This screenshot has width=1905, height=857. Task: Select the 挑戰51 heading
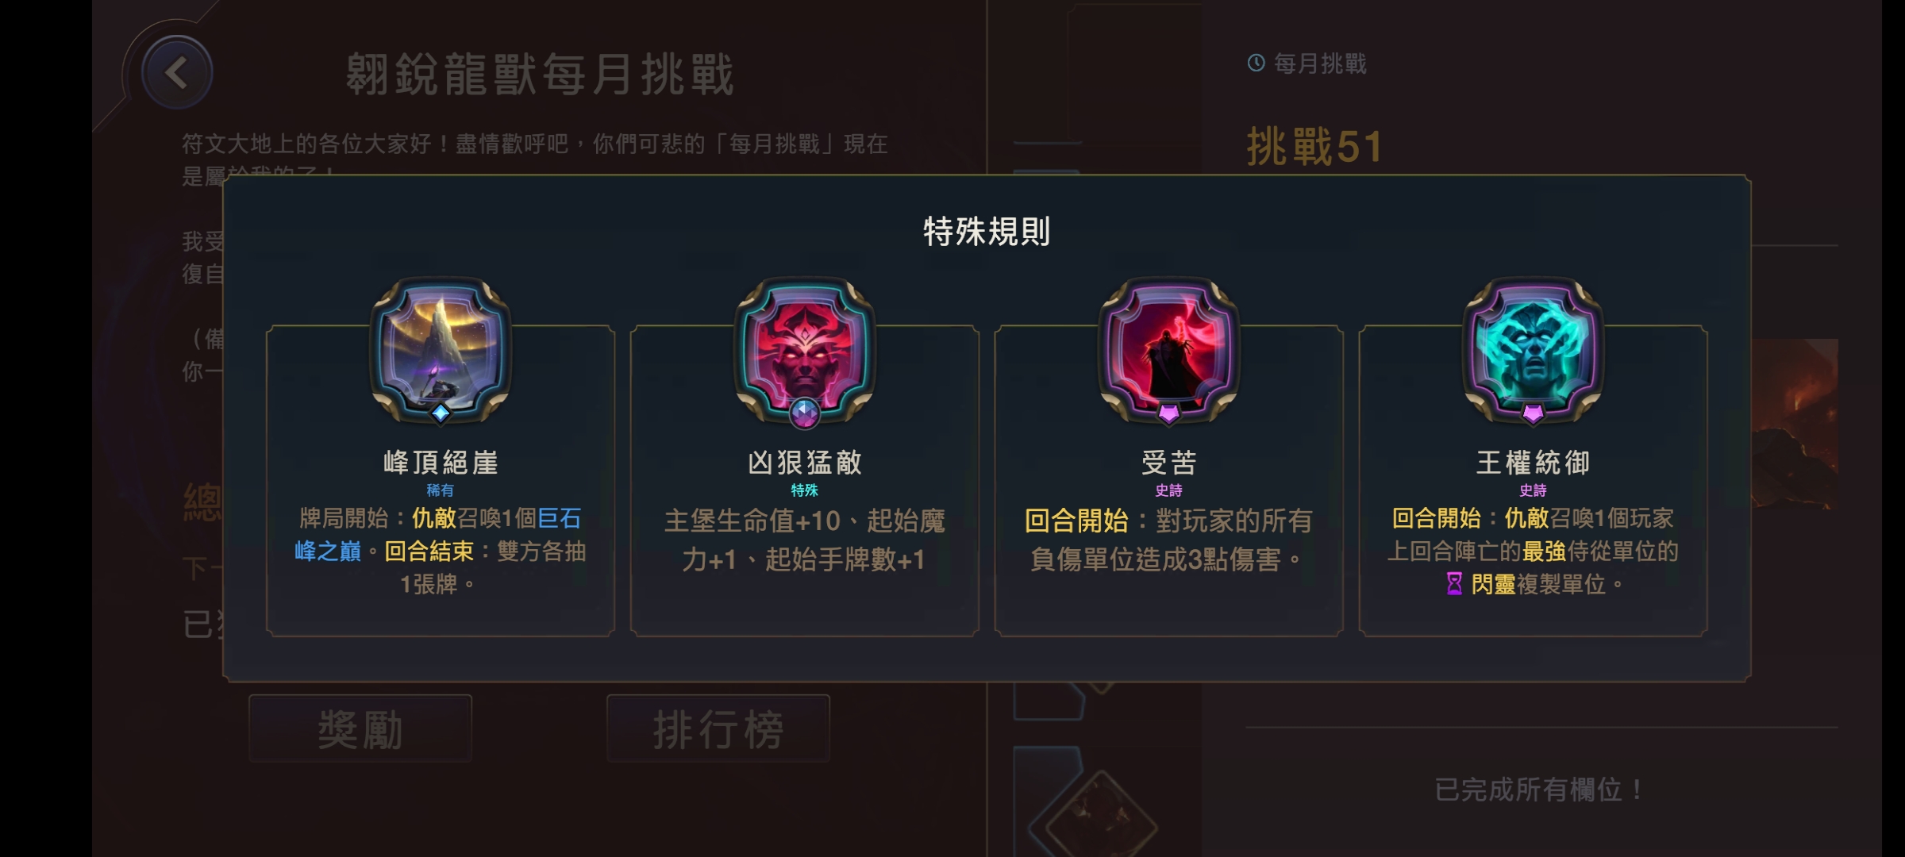pos(1314,147)
